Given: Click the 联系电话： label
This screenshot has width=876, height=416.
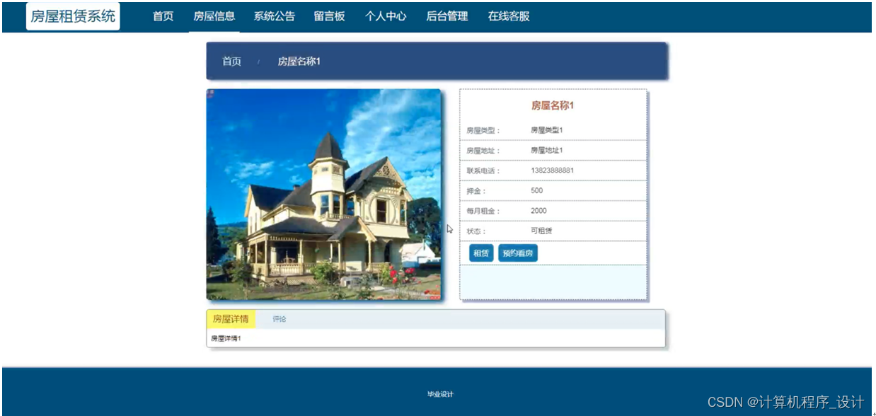Looking at the screenshot, I should [x=483, y=171].
